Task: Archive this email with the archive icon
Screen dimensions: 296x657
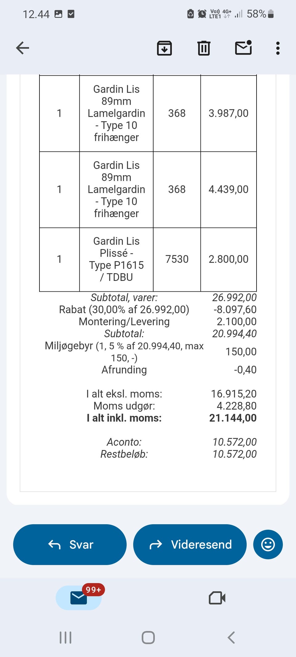Action: (x=164, y=48)
